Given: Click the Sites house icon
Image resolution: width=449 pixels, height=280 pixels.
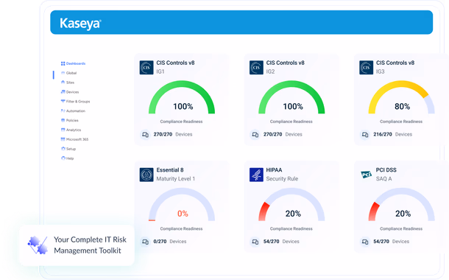Looking at the screenshot, I should (x=63, y=83).
